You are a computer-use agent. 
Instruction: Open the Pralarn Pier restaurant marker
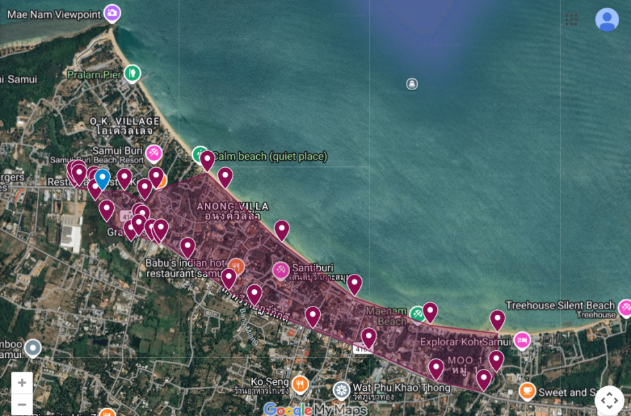click(x=132, y=73)
